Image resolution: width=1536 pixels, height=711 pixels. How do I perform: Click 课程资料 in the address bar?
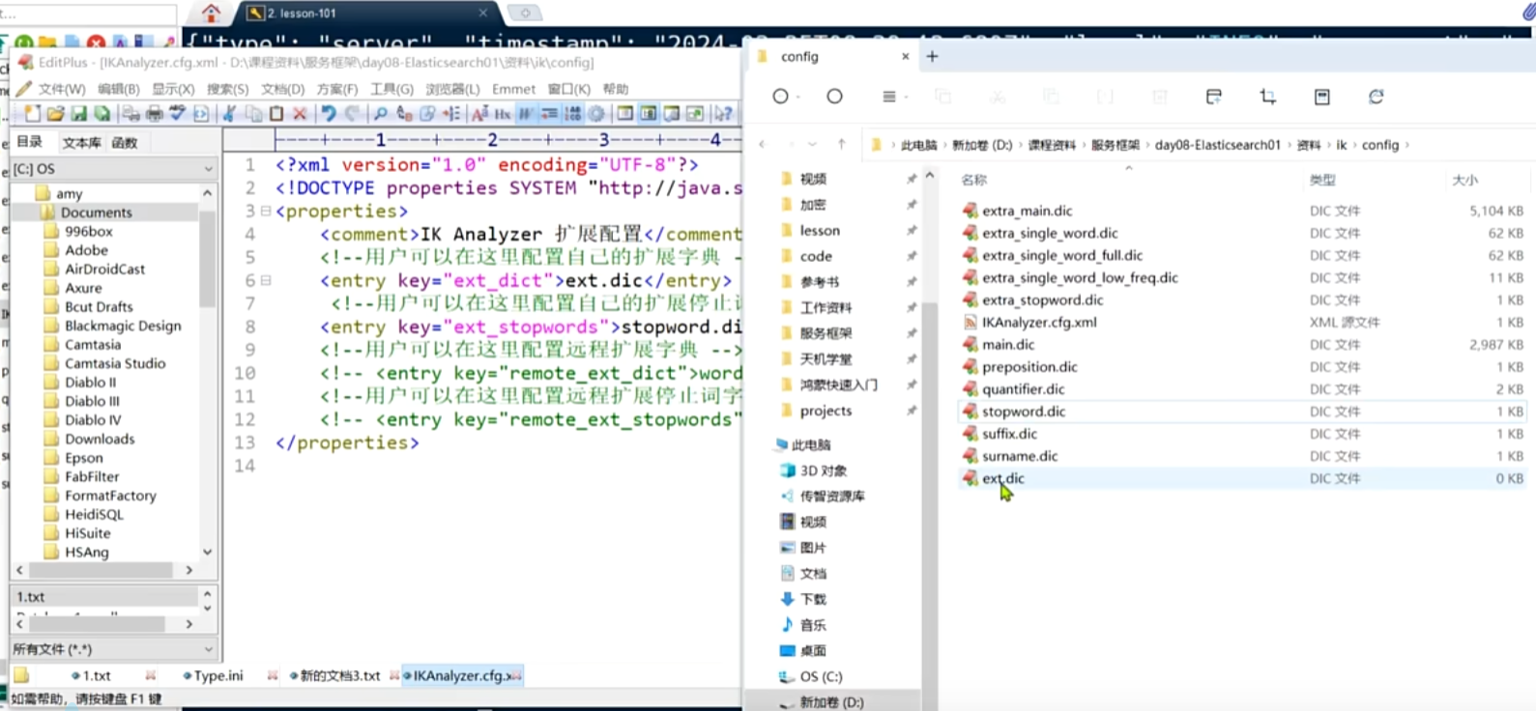1052,145
